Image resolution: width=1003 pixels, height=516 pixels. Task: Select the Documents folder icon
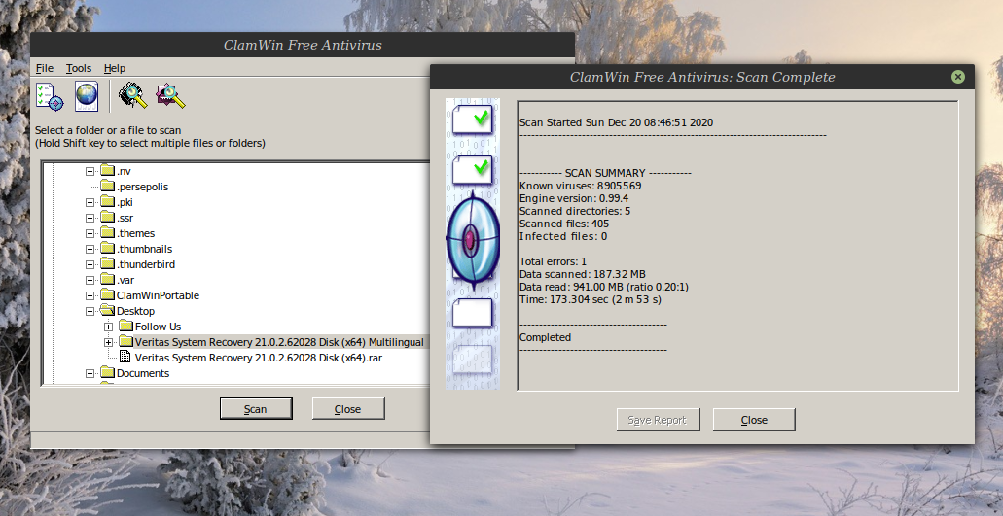pyautogui.click(x=107, y=372)
